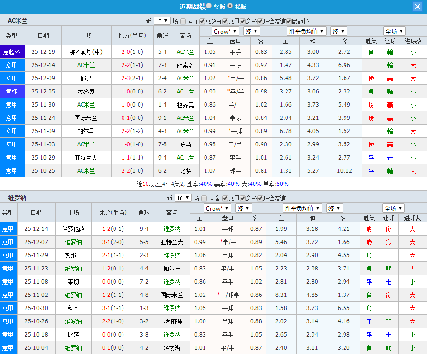This screenshot has width=427, height=354.
Task: Uncheck the 意超杯 filter for AC米兰
Action: [202, 21]
